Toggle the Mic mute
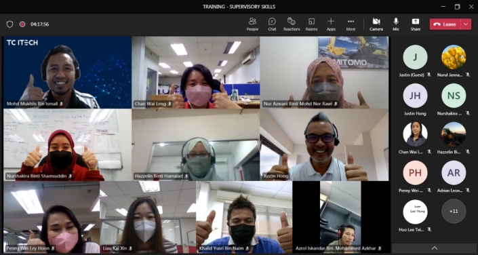Image resolution: width=478 pixels, height=255 pixels. (x=396, y=24)
